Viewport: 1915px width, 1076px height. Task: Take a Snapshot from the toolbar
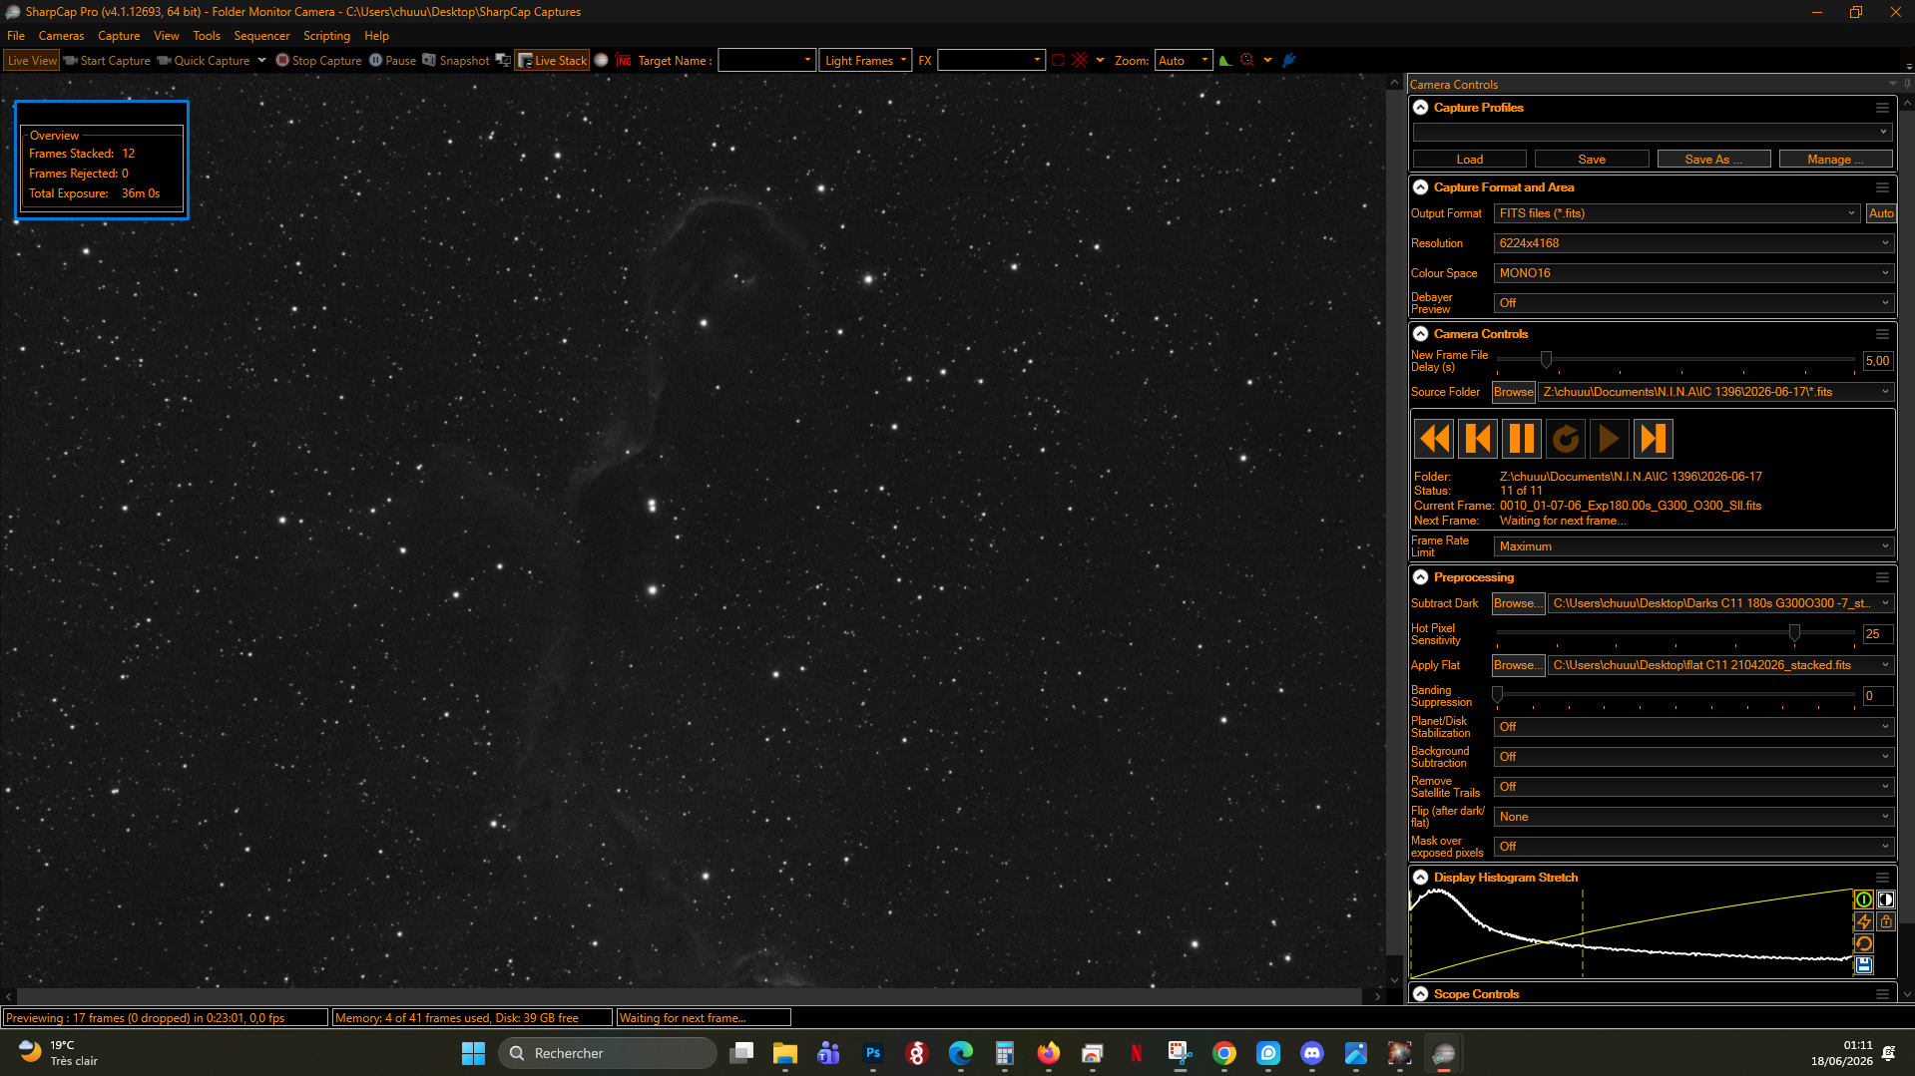pos(456,61)
